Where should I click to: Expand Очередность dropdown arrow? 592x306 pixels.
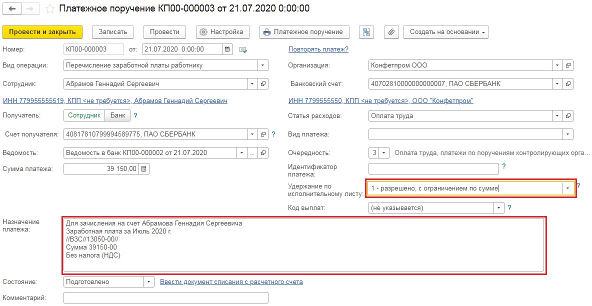[384, 153]
